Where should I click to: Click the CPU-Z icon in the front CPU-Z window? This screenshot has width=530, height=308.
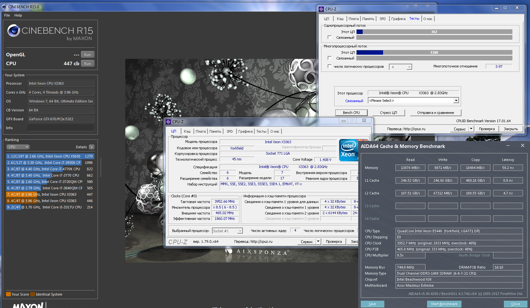(168, 122)
